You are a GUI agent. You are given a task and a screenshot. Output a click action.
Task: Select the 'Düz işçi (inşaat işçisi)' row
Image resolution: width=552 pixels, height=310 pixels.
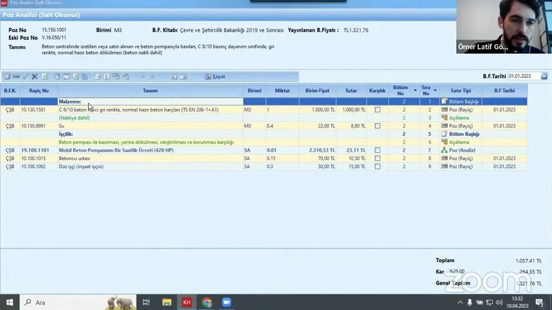264,166
